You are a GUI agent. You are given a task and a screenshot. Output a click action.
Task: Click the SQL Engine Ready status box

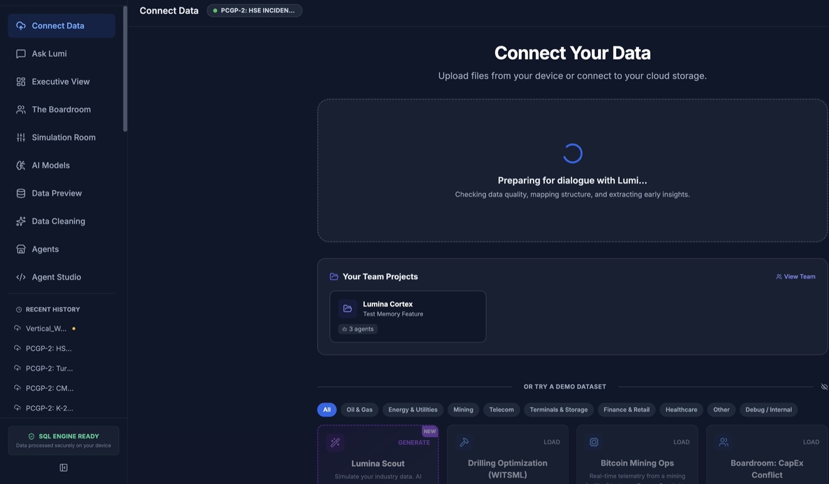63,440
